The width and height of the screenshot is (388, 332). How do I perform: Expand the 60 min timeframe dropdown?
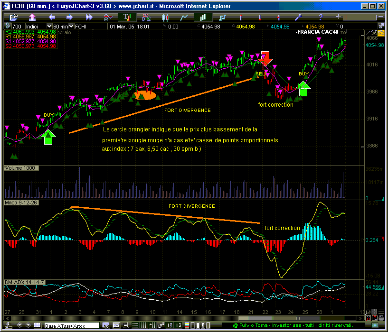coord(71,27)
